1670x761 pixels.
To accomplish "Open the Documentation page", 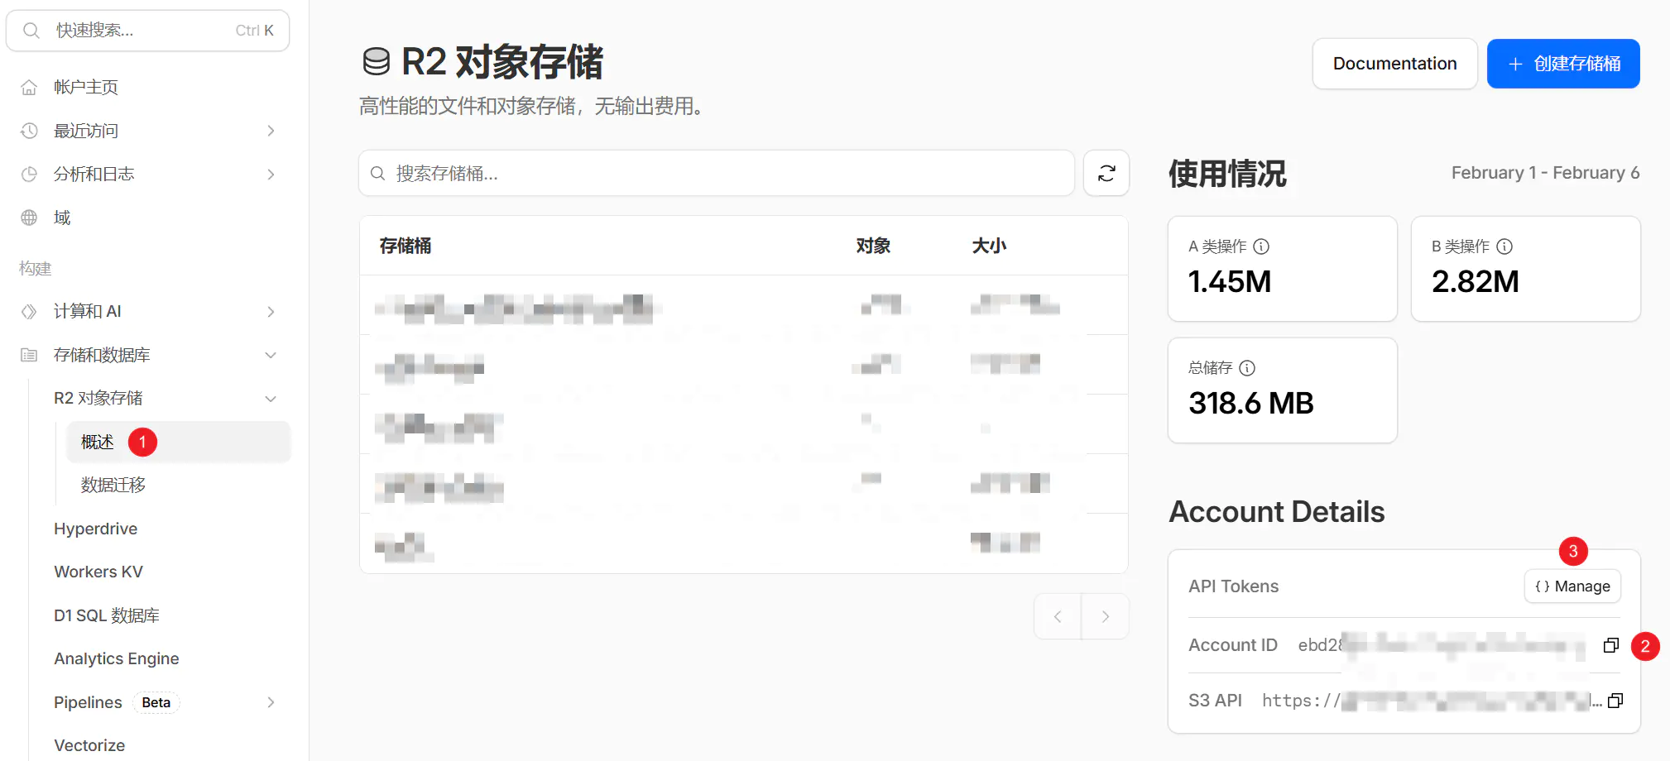I will (x=1394, y=63).
